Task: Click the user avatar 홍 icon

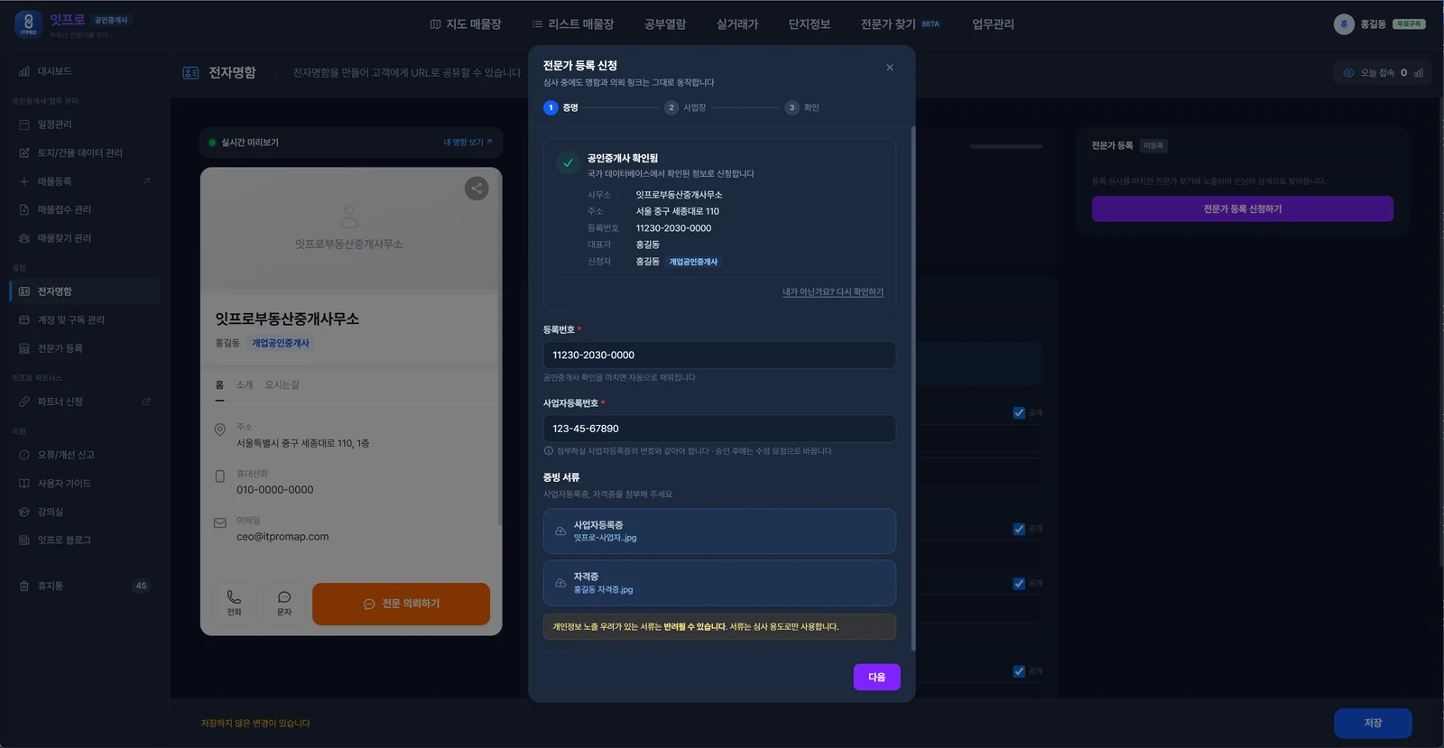Action: coord(1344,24)
